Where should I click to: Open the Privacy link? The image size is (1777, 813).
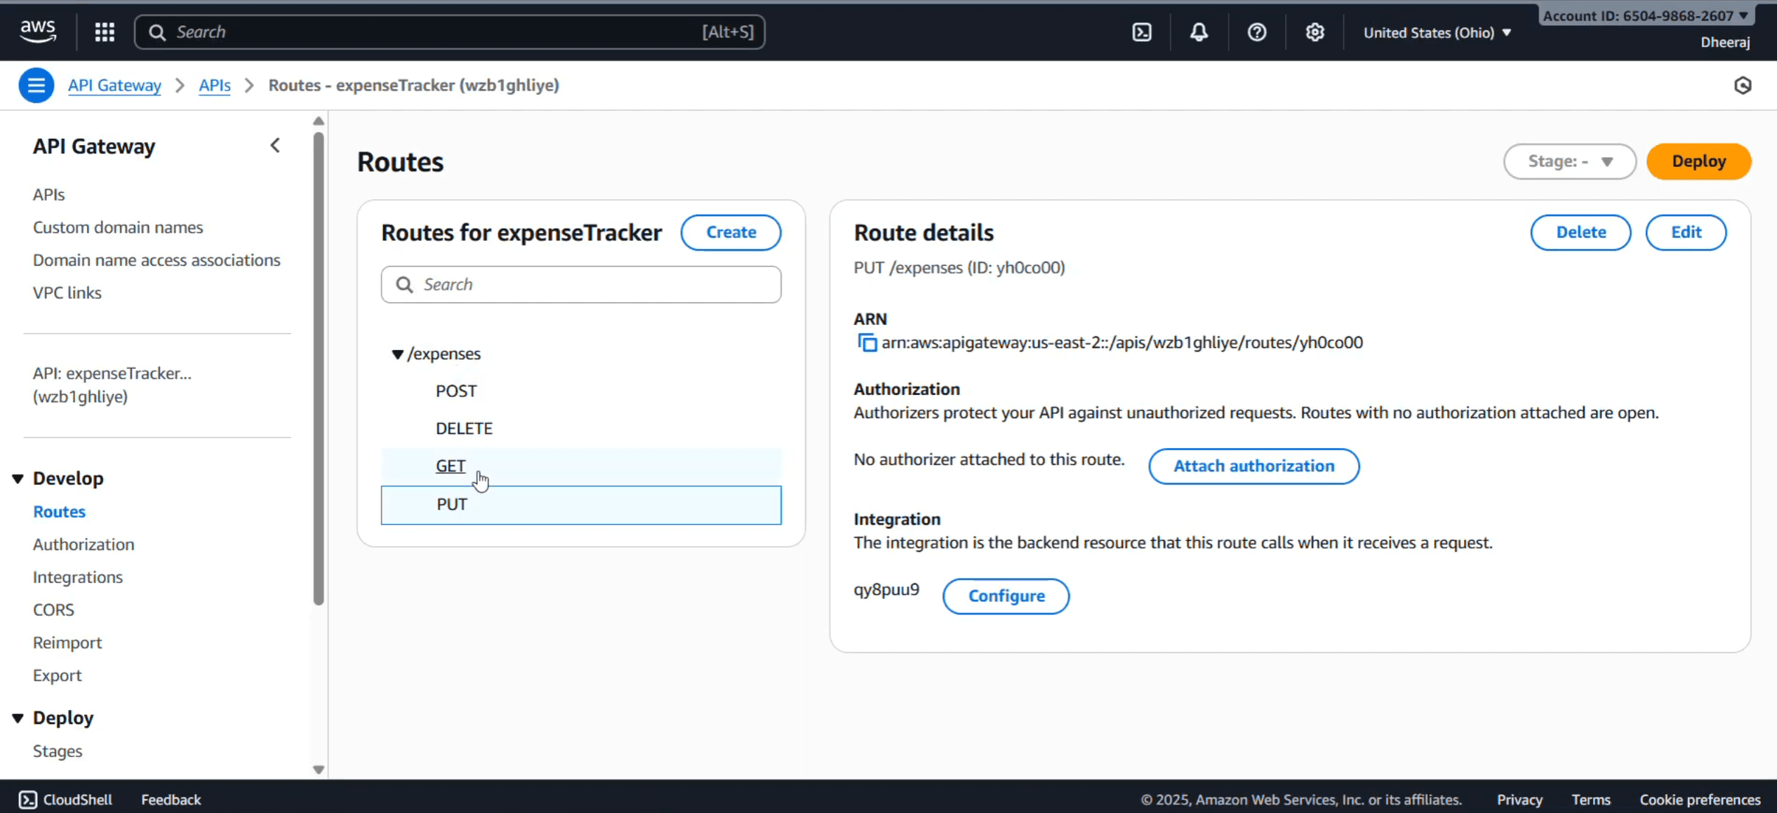pyautogui.click(x=1519, y=800)
